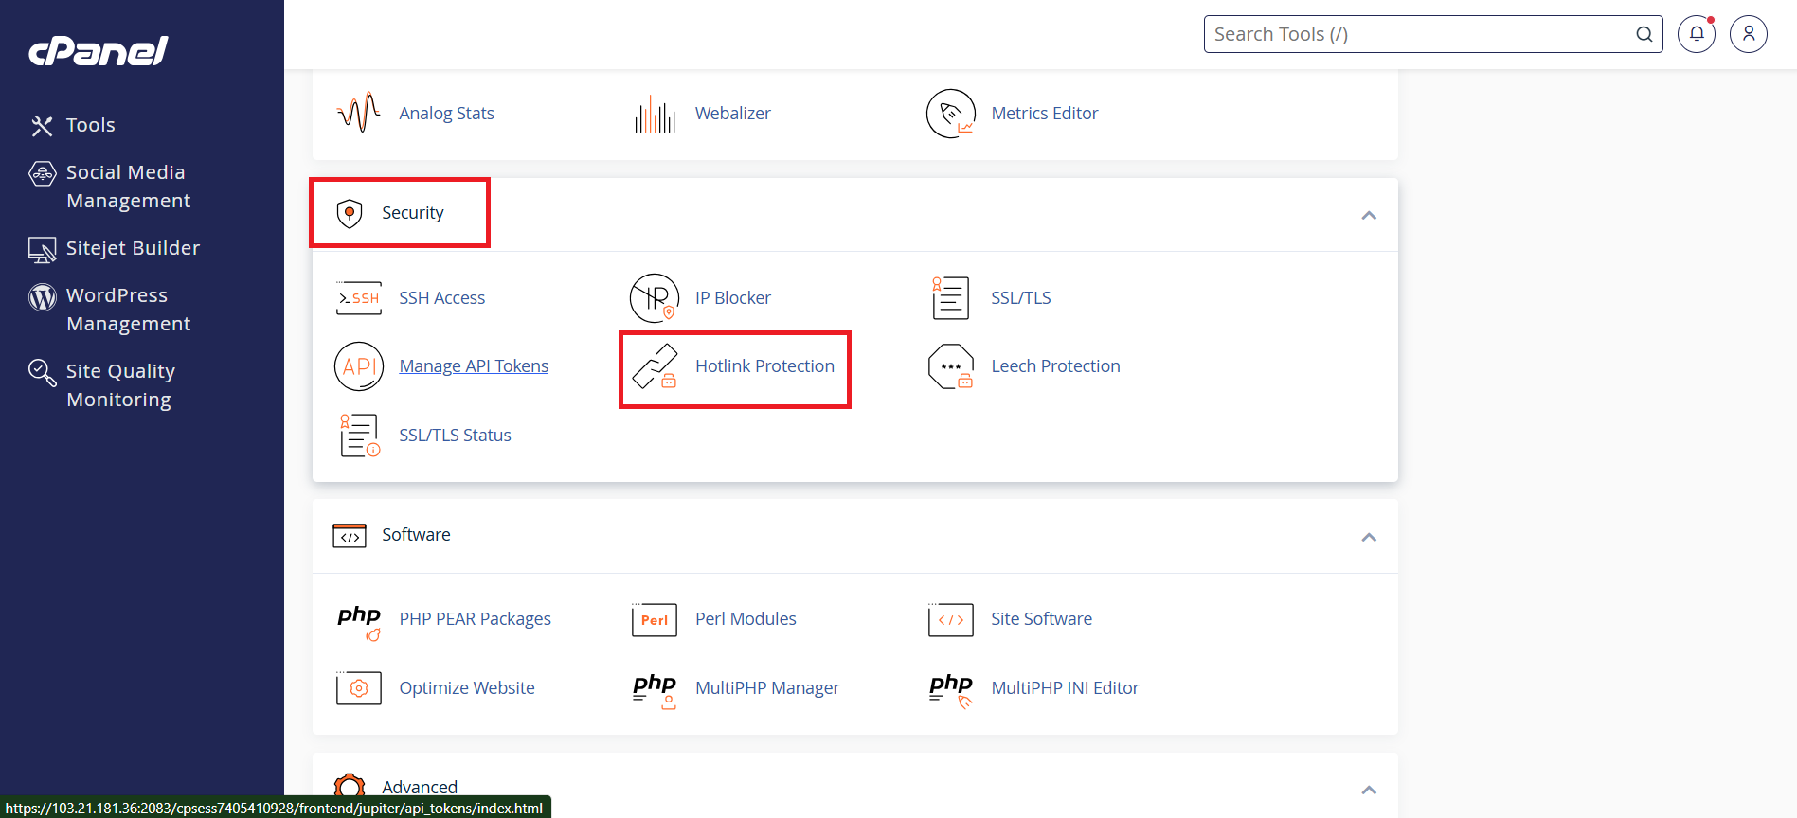Viewport: 1797px width, 818px height.
Task: Click the cPanel logo
Action: tap(99, 51)
